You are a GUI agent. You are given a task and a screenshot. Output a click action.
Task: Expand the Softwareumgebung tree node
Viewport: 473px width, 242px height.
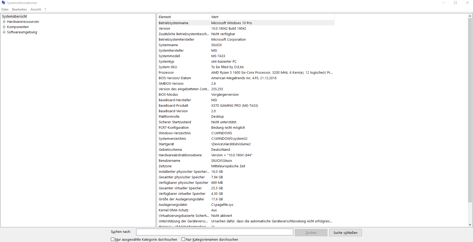coord(4,32)
